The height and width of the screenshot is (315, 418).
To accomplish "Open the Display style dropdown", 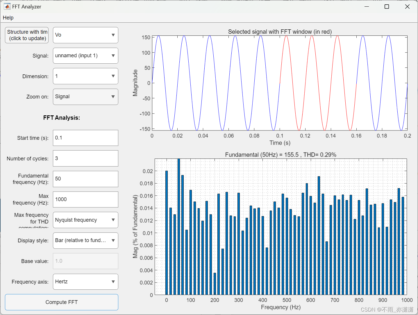I will click(85, 241).
